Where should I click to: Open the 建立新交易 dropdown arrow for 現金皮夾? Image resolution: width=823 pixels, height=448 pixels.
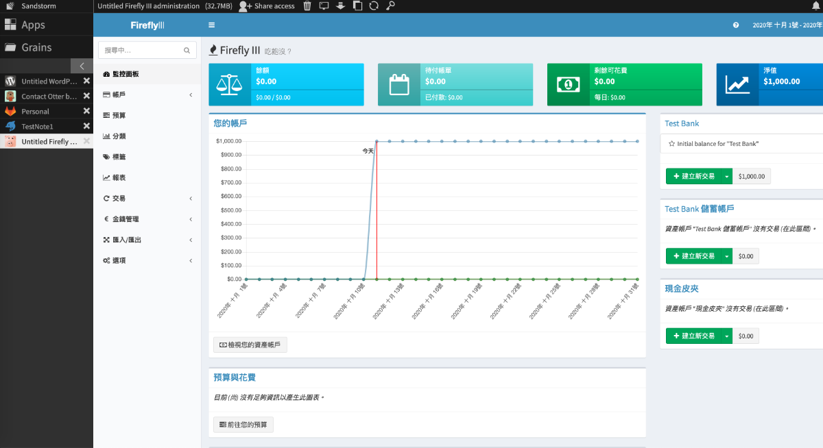pos(726,336)
